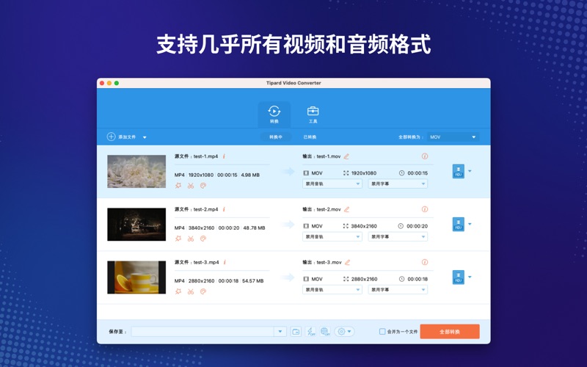The width and height of the screenshot is (587, 367).
Task: Open subtitle dropdown for test-2.mov
Action: (x=398, y=236)
